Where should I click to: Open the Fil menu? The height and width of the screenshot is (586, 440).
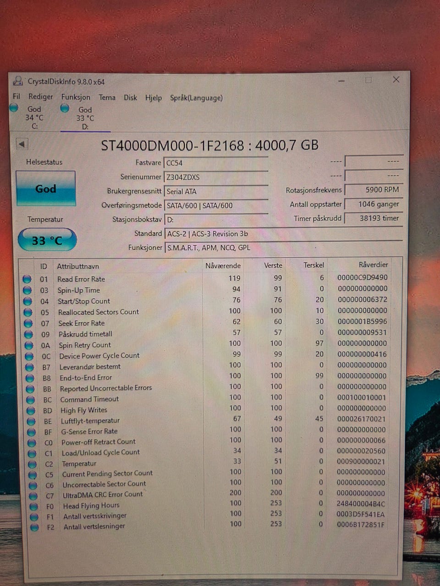16,96
